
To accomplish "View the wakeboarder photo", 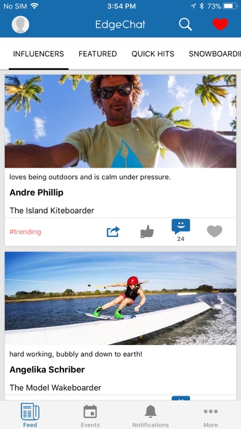I will [x=120, y=298].
